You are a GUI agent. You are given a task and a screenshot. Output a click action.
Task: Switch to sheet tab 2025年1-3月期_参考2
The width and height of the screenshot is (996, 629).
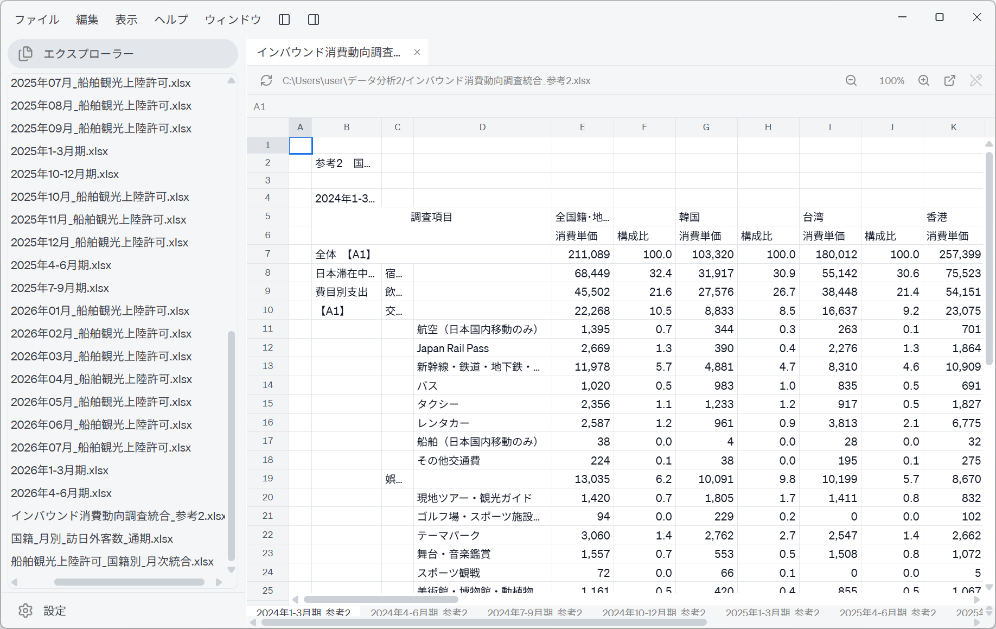point(772,612)
